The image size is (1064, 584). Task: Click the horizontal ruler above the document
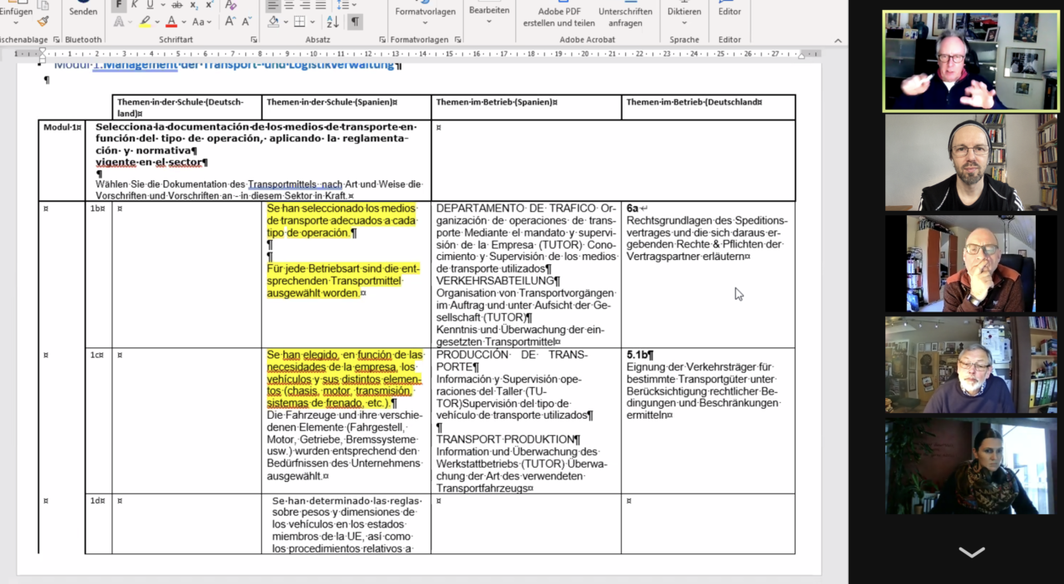pos(417,53)
